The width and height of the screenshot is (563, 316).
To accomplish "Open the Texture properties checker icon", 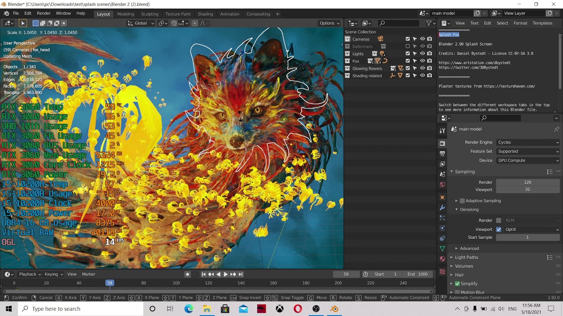I will tap(442, 272).
